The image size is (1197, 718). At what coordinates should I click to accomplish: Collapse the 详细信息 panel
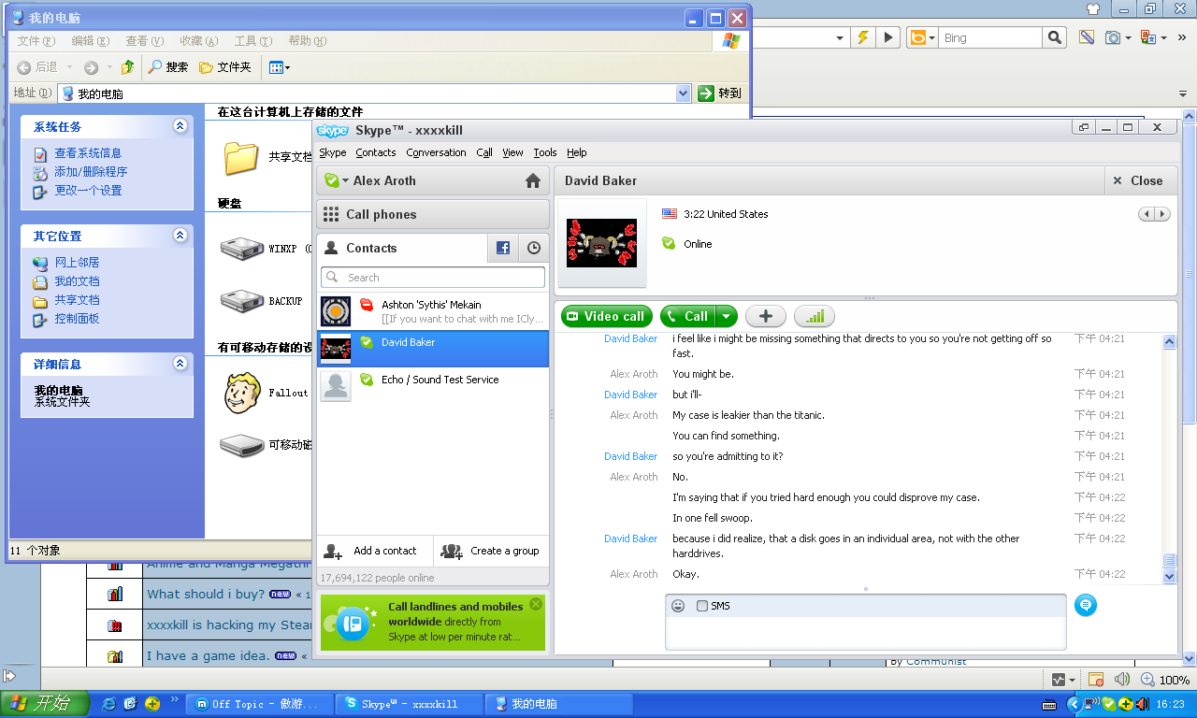180,364
